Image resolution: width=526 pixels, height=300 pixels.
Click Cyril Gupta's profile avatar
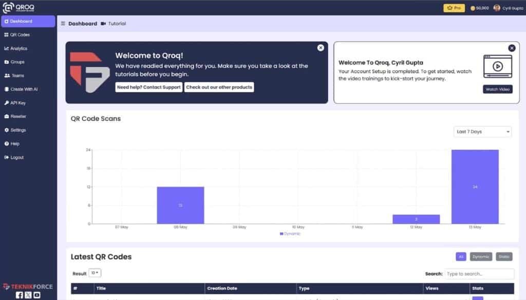click(x=497, y=8)
